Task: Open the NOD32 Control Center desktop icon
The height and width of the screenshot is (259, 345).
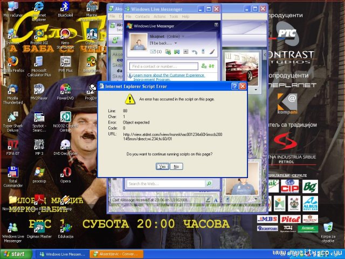Action: 65,122
